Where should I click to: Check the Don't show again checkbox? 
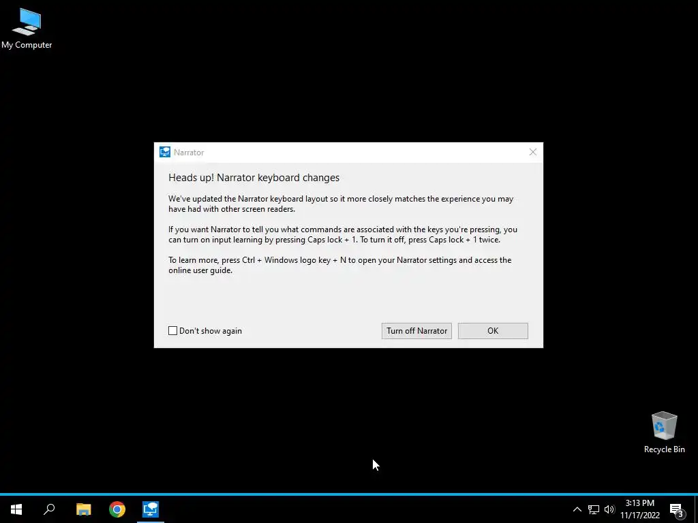tap(172, 331)
